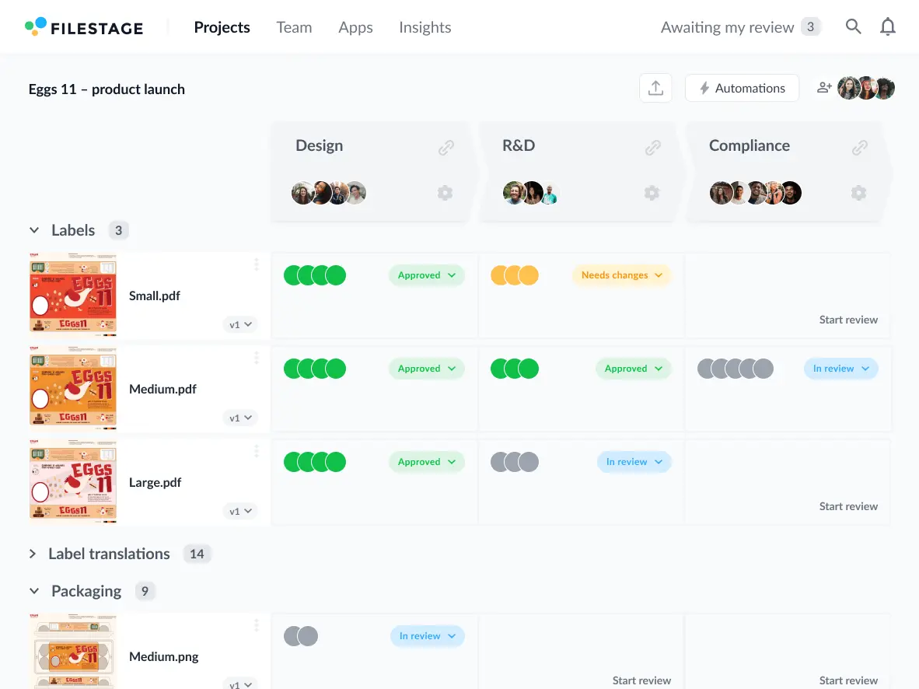Open the three-dot menu for Small.pdf

257,265
